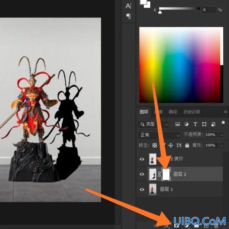Click the K slider handle
This screenshot has width=229, height=229.
click(x=160, y=12)
